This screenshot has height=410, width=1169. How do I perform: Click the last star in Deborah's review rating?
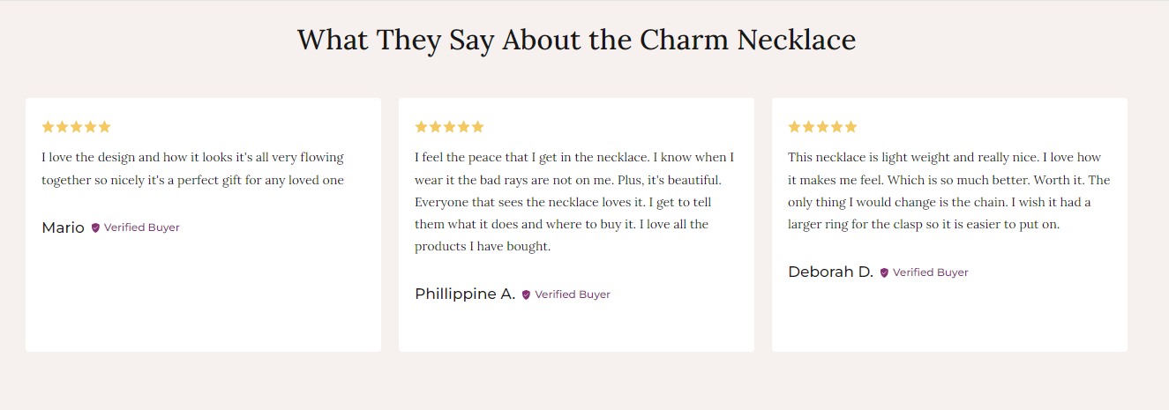(x=851, y=127)
